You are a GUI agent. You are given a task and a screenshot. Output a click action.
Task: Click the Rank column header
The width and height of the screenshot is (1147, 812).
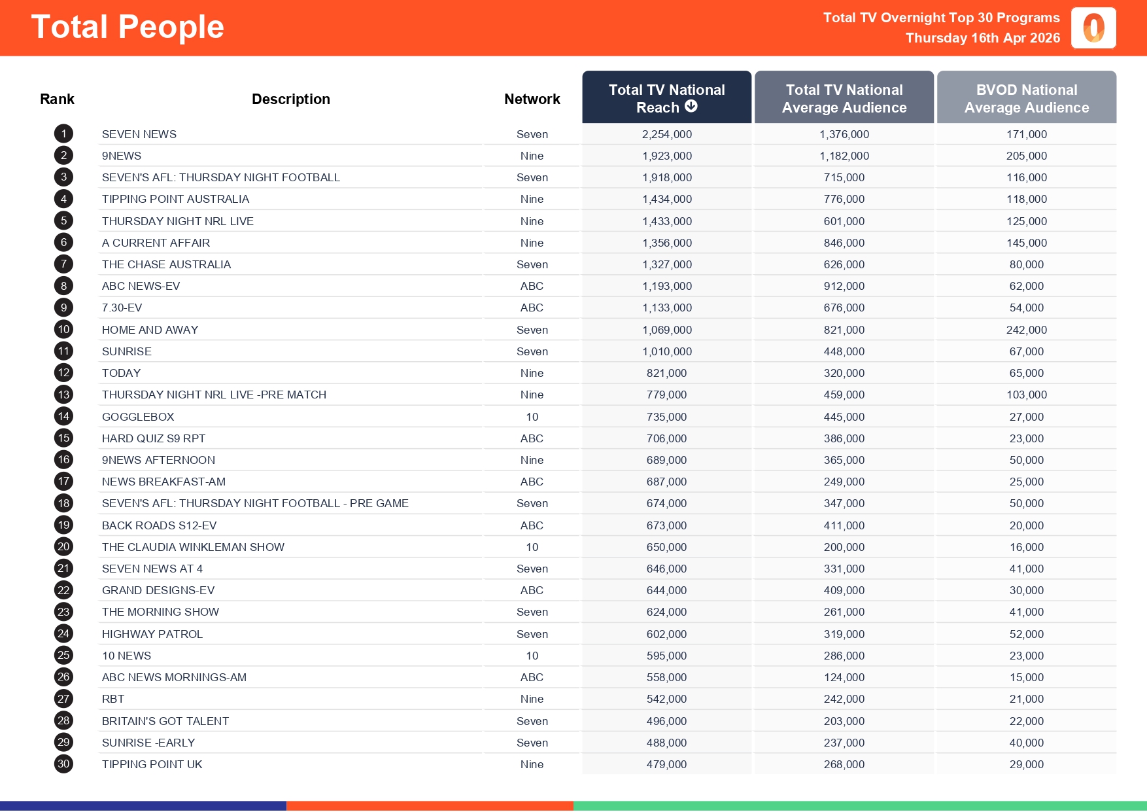[57, 99]
